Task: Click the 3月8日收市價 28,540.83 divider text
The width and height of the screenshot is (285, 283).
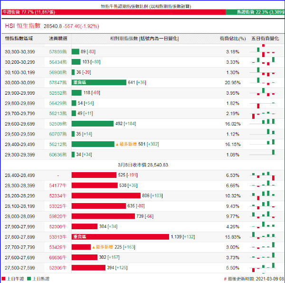Action: tap(143, 165)
